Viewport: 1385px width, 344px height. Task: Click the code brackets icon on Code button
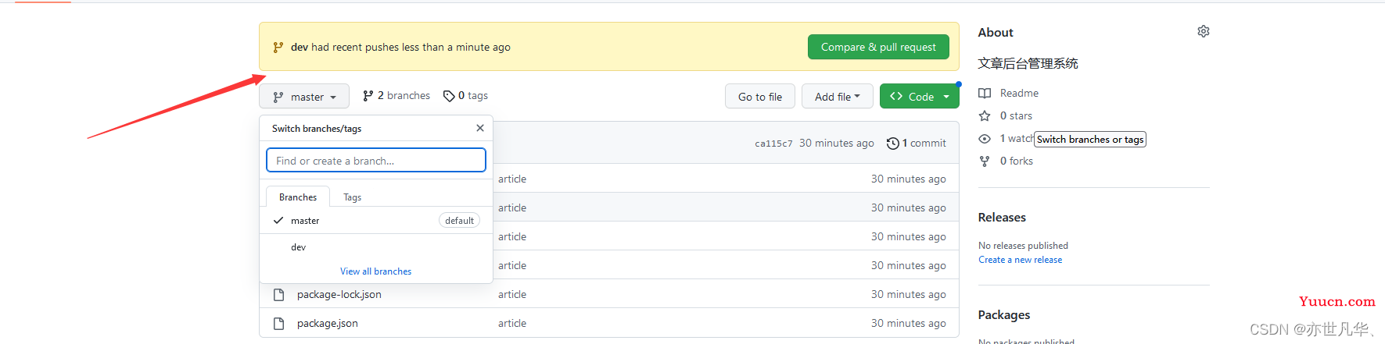896,96
